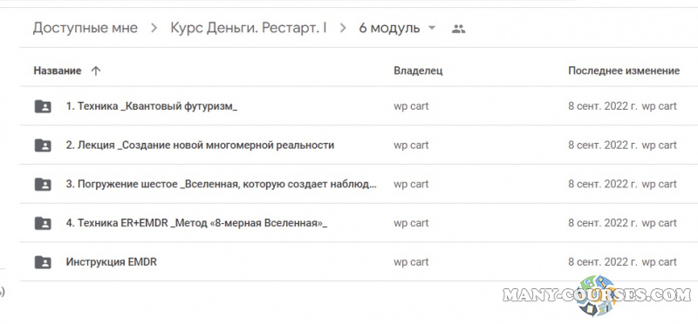Screen dimensions: 698x324
Task: Click the chevron after Доступные мне
Action: coord(154,29)
